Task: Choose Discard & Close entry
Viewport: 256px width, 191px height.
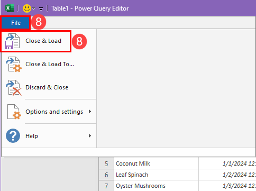Action: tap(49, 87)
